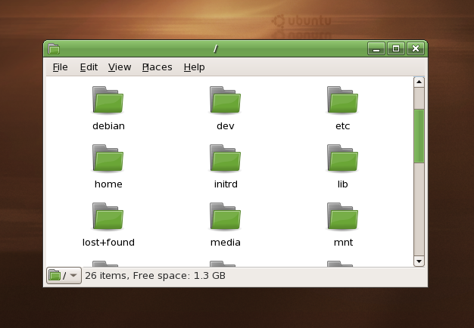Click the mnt folder label
Screen dimensions: 474x328
(x=343, y=243)
